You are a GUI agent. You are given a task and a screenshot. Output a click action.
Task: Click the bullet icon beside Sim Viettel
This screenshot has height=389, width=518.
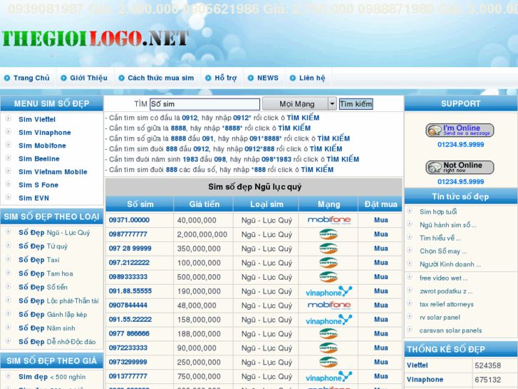point(9,118)
